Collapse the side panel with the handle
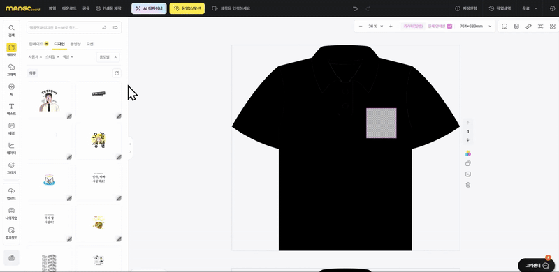The image size is (559, 272). tap(130, 148)
